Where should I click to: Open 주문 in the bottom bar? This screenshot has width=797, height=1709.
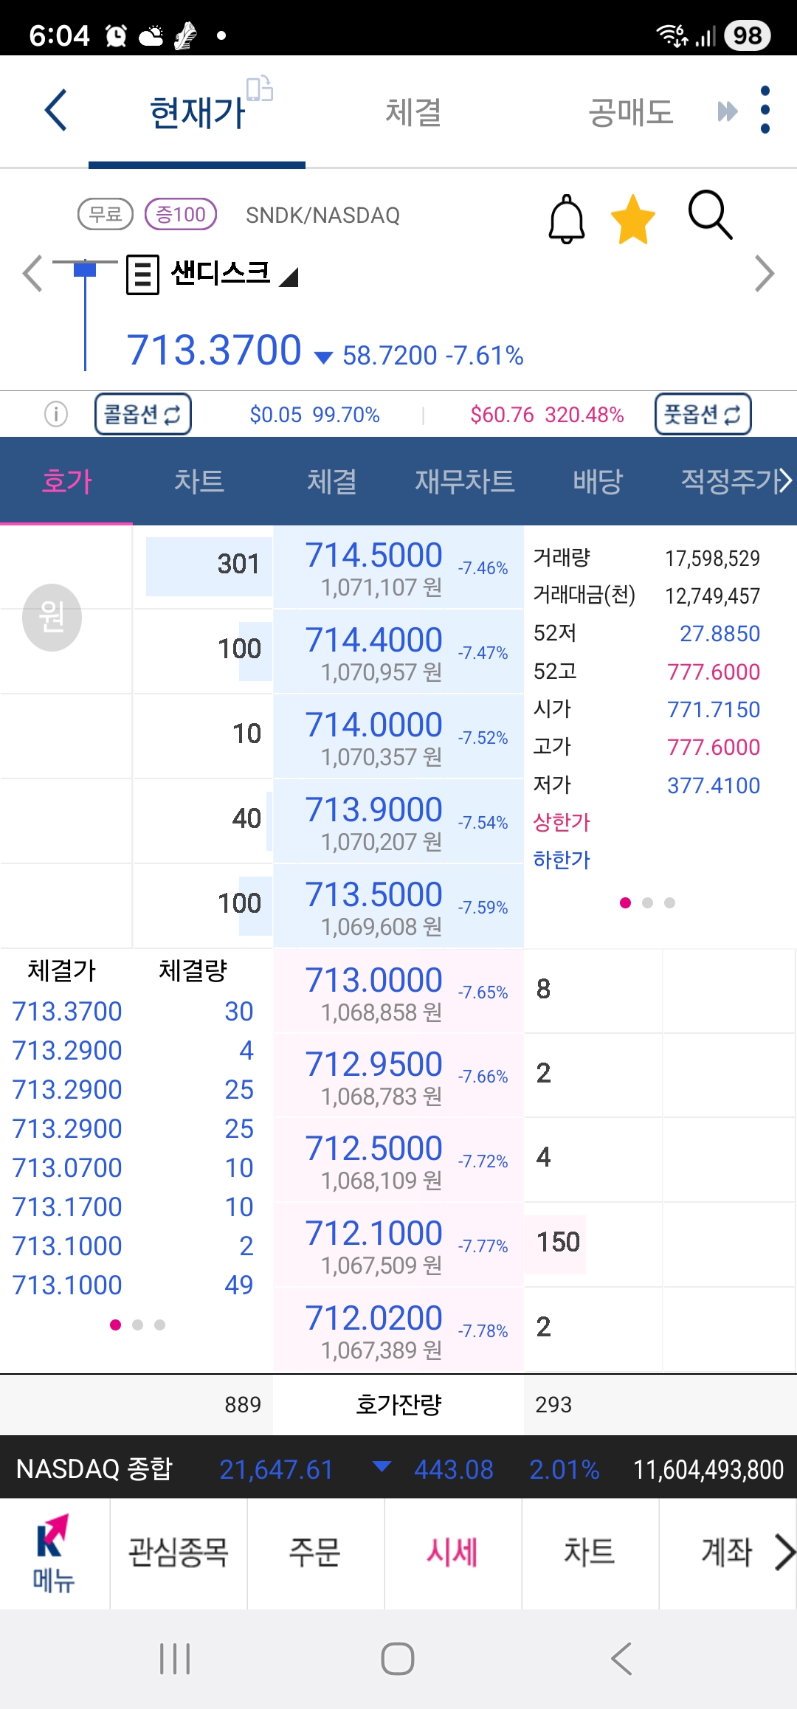point(315,1552)
